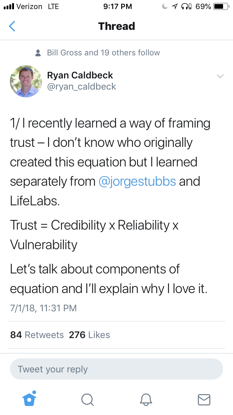Image resolution: width=233 pixels, height=415 pixels.
Task: Tap the person icon beside followers note
Action: [38, 53]
